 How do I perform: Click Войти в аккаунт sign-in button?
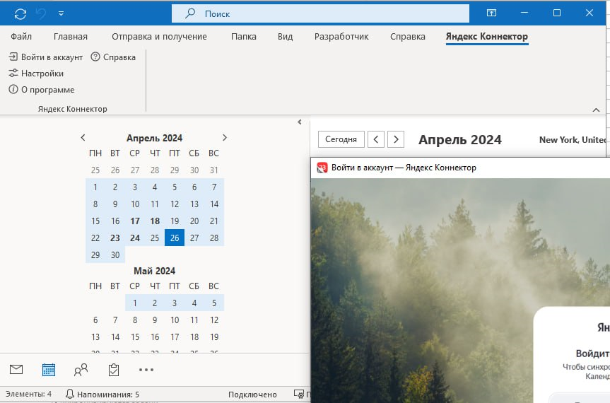click(x=46, y=57)
